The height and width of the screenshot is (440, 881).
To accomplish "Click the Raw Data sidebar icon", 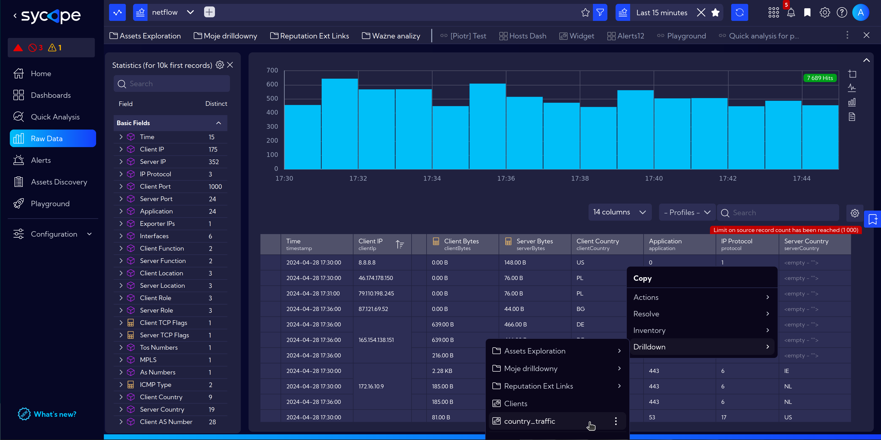I will [x=19, y=138].
